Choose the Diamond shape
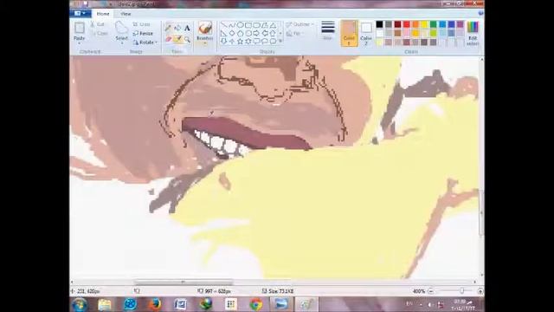 pyautogui.click(x=232, y=33)
